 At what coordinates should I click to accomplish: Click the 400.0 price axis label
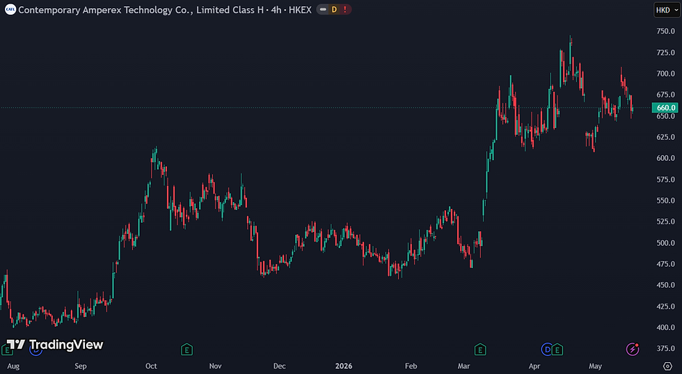point(665,327)
